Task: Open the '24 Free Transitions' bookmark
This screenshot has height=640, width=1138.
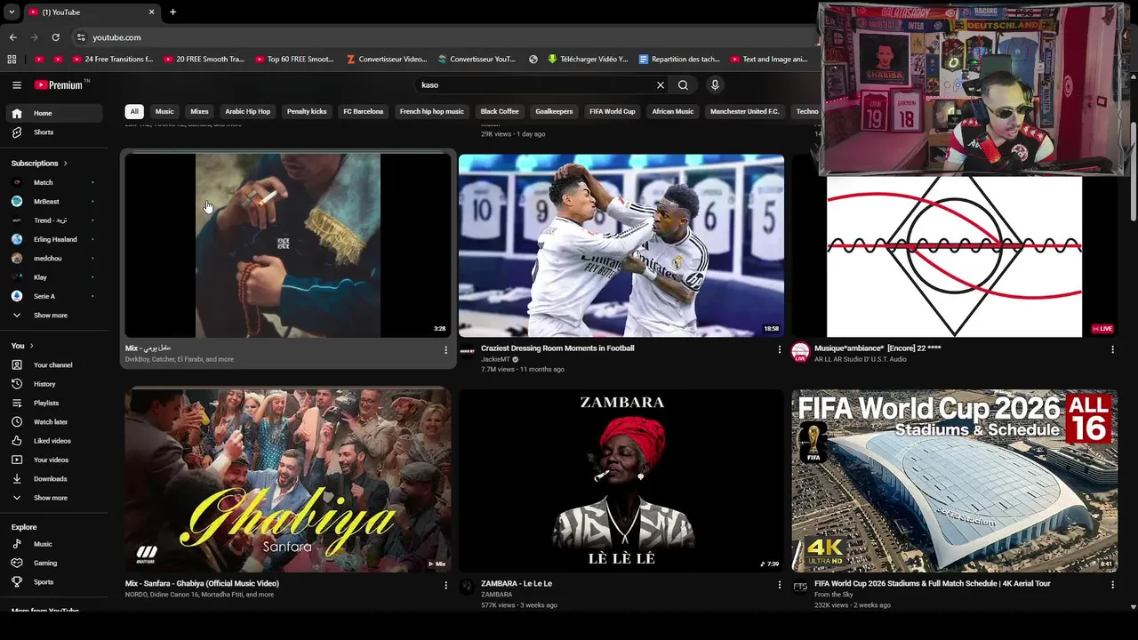Action: point(113,60)
